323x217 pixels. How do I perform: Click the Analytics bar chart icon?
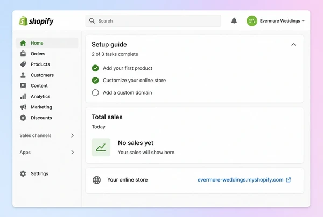[23, 96]
